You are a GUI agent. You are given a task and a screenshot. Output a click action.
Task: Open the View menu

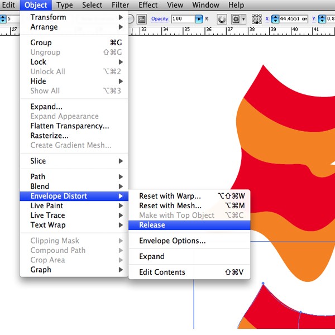tap(175, 5)
